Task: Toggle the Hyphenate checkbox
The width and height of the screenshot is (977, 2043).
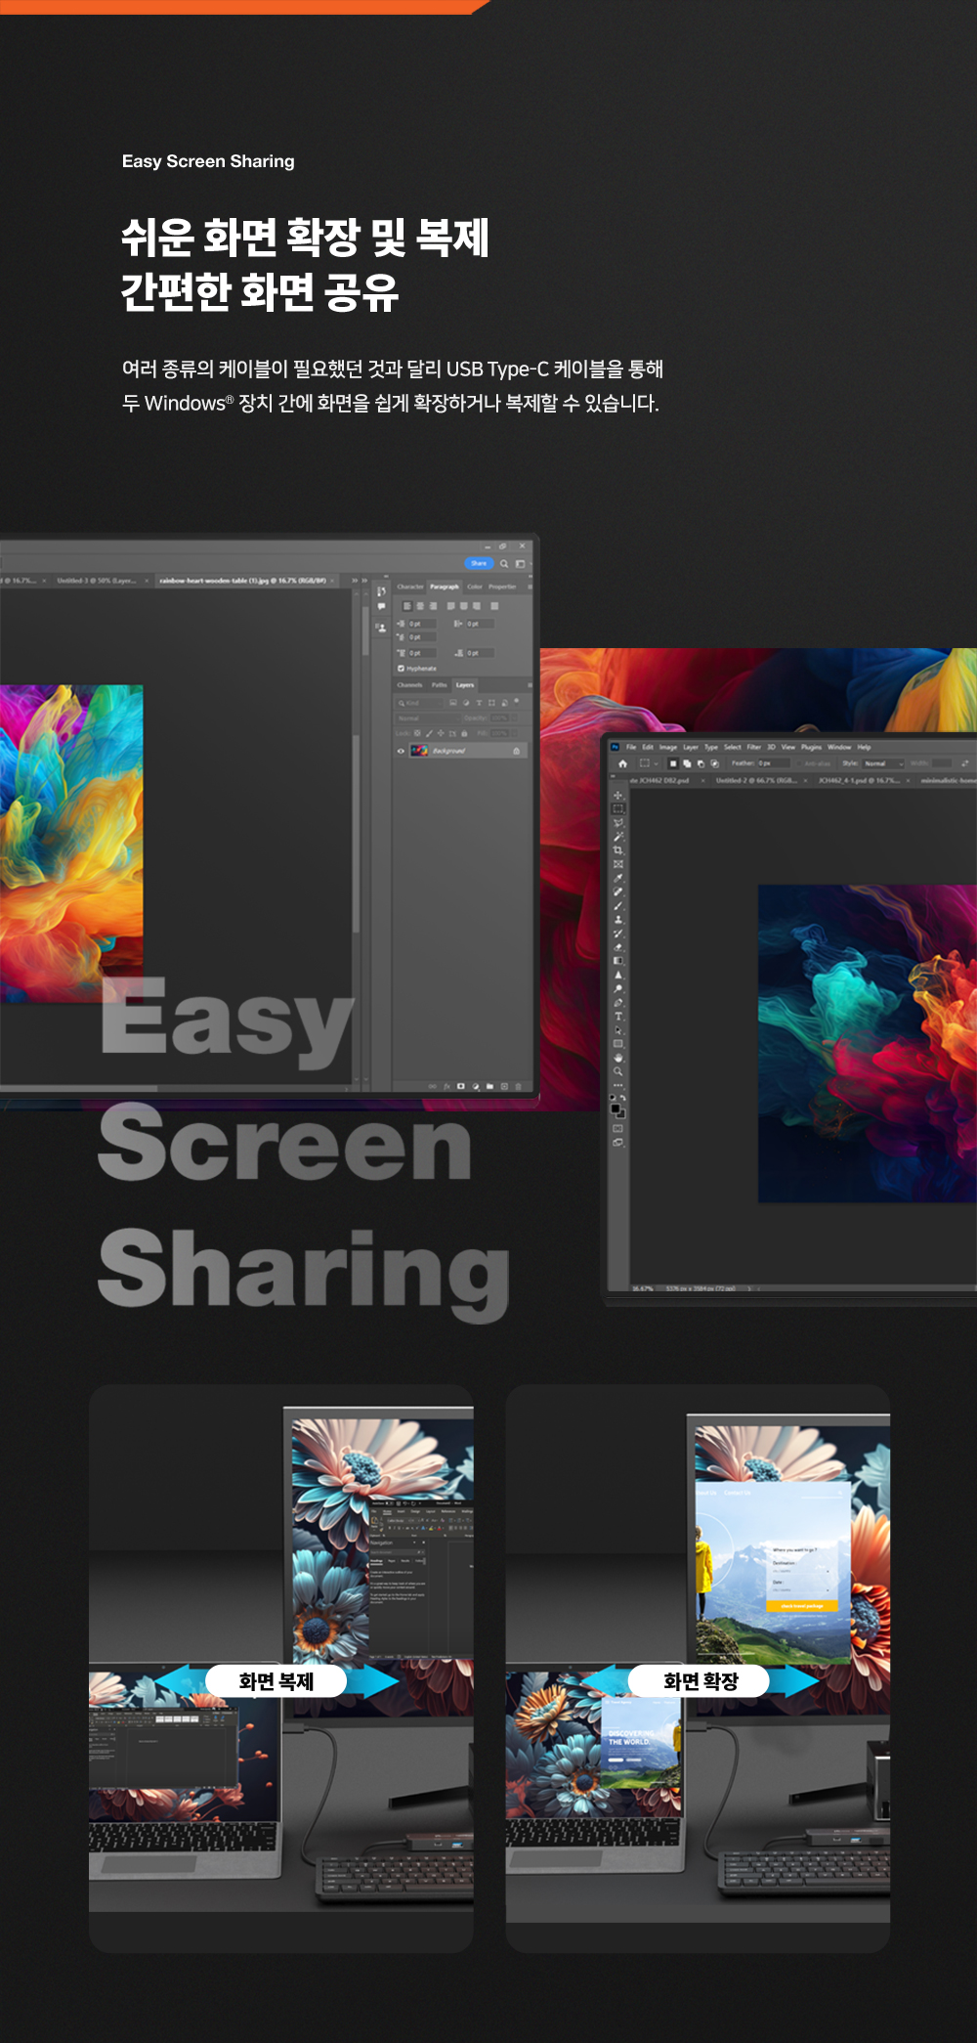Action: coord(401,669)
